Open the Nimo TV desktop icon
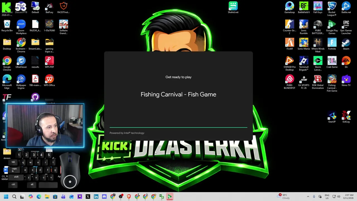This screenshot has height=201, width=357. tap(346, 81)
